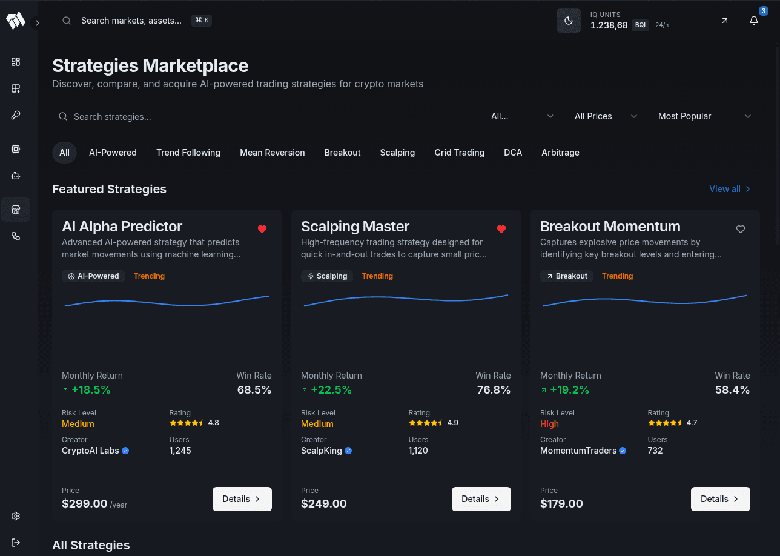This screenshot has width=780, height=556.
Task: Click the external link arrow near IQ Units
Action: coord(725,20)
